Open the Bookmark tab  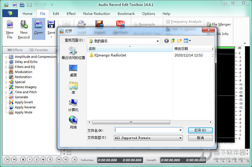click(x=126, y=14)
